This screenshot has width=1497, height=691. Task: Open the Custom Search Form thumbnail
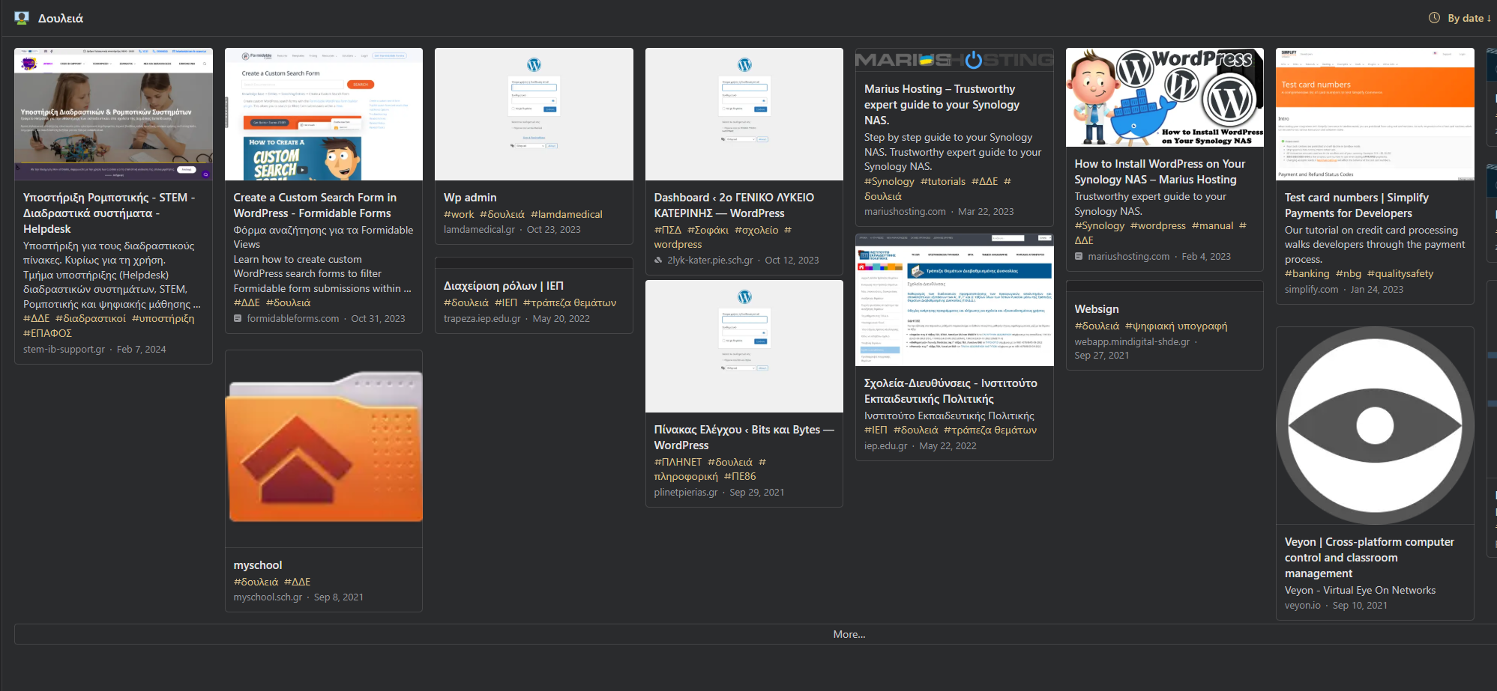pyautogui.click(x=324, y=114)
